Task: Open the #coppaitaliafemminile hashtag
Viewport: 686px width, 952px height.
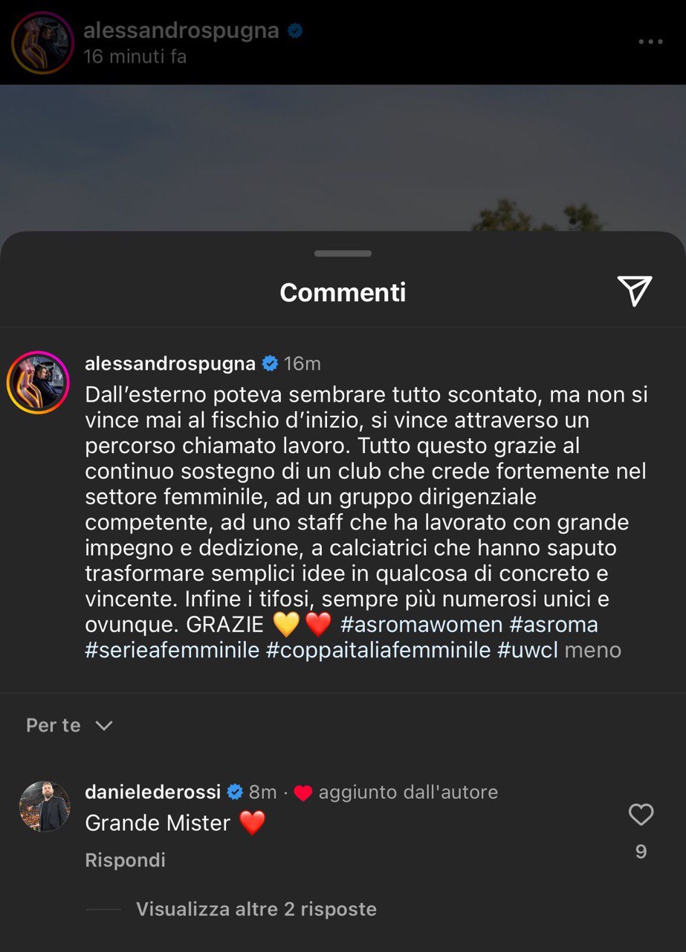Action: (x=378, y=650)
